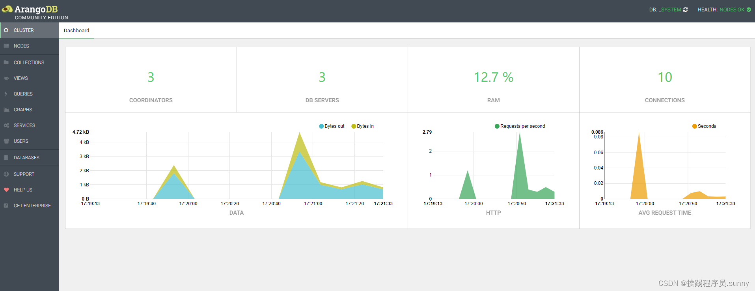Click the NODES OK health link
Viewport: 755px width, 291px height.
click(732, 10)
